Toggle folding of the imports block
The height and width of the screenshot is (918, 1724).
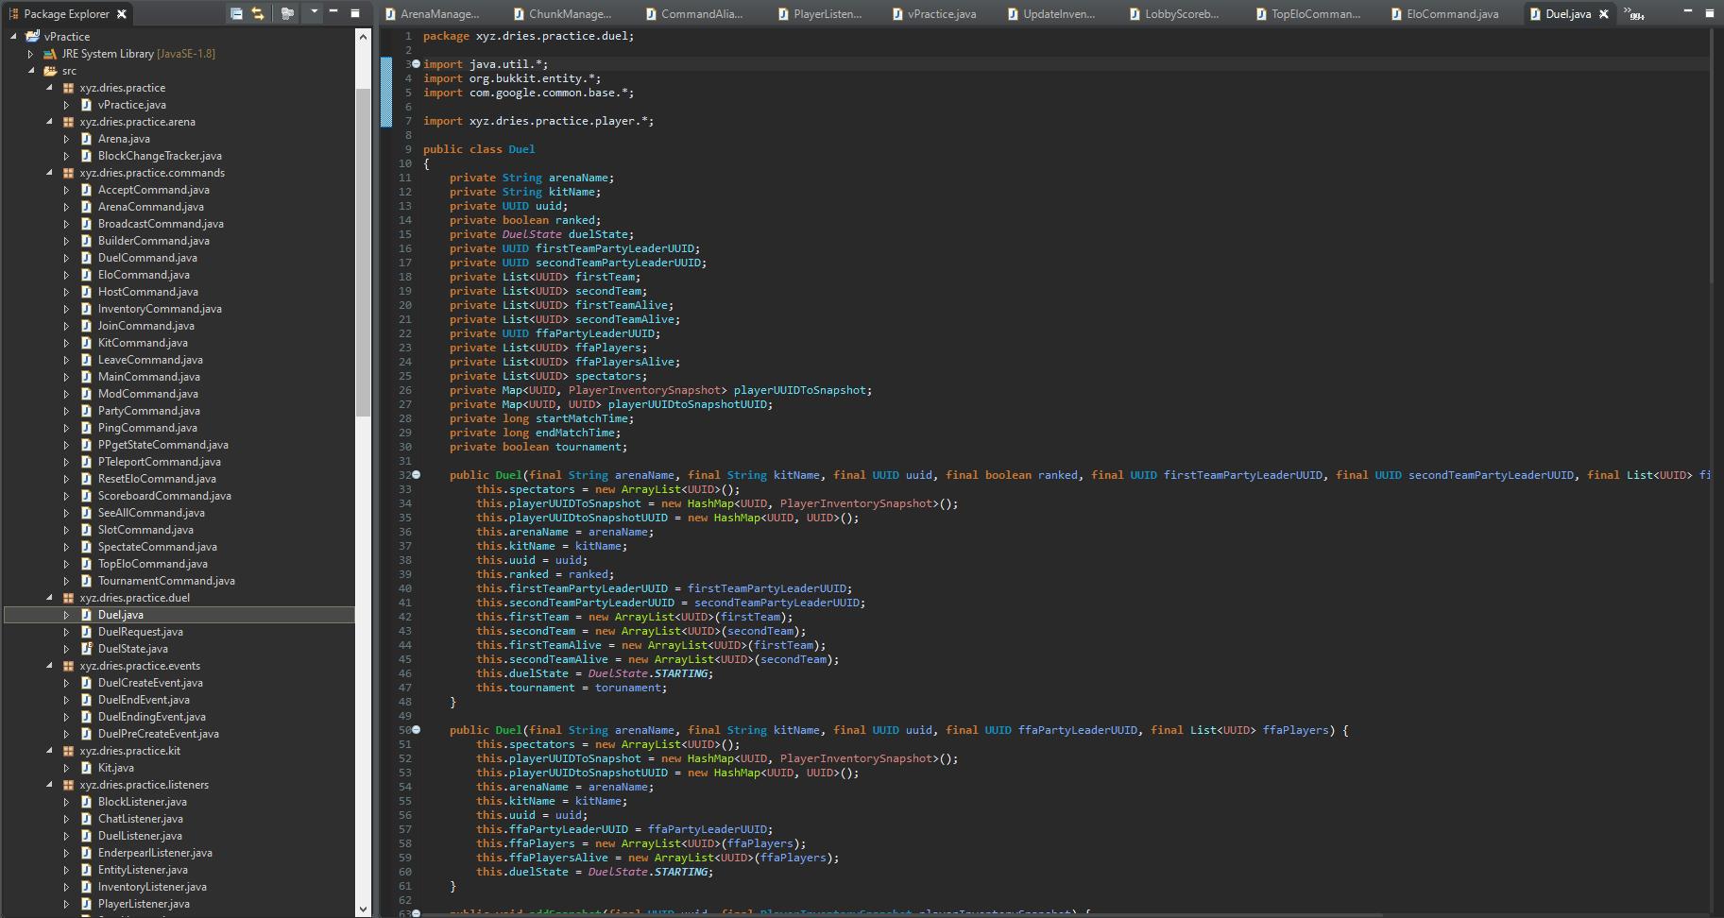[x=416, y=64]
